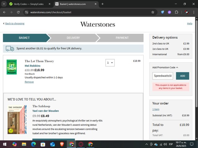Select the Basket | waterstones.com tab
Image resolution: width=198 pixels, height=148 pixels.
[73, 4]
